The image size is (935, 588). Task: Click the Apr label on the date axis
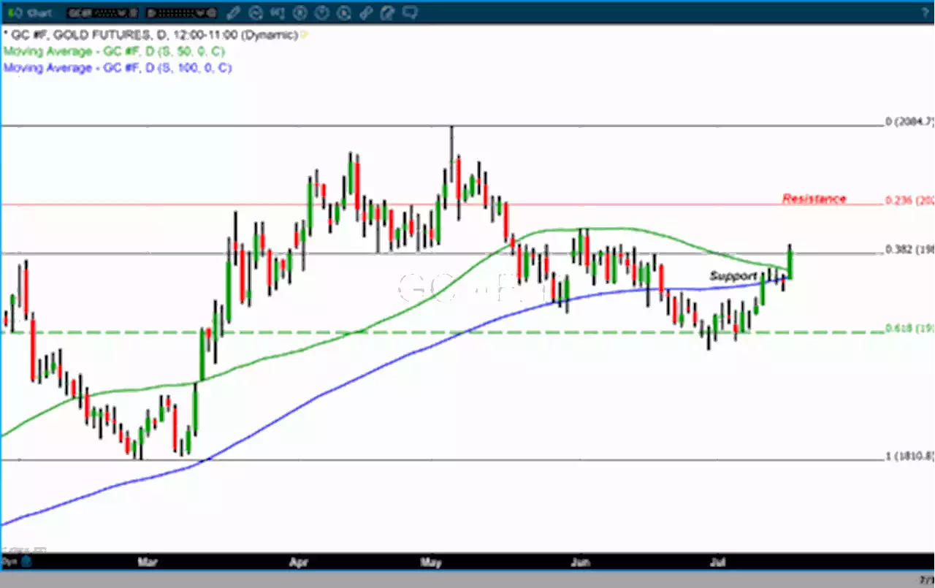tap(297, 562)
